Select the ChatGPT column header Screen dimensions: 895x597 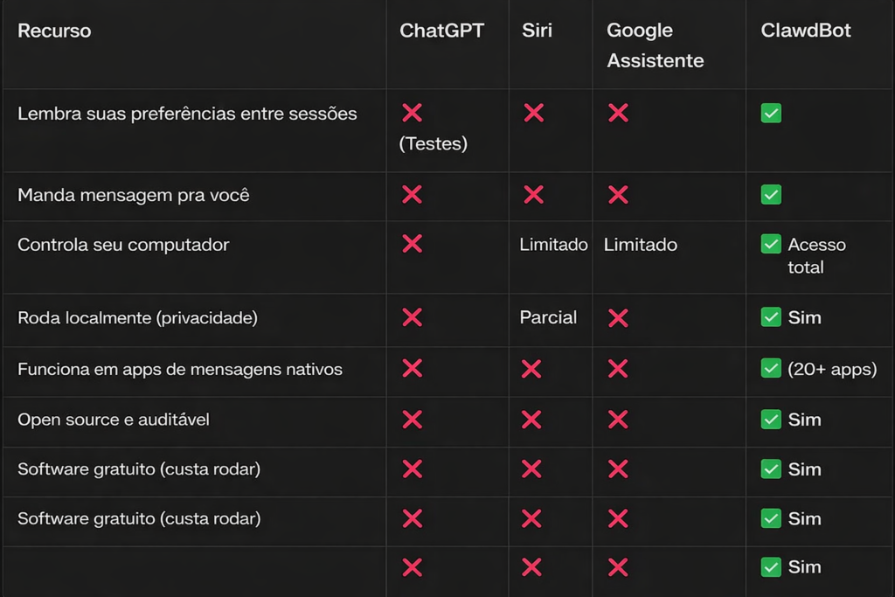pyautogui.click(x=441, y=31)
